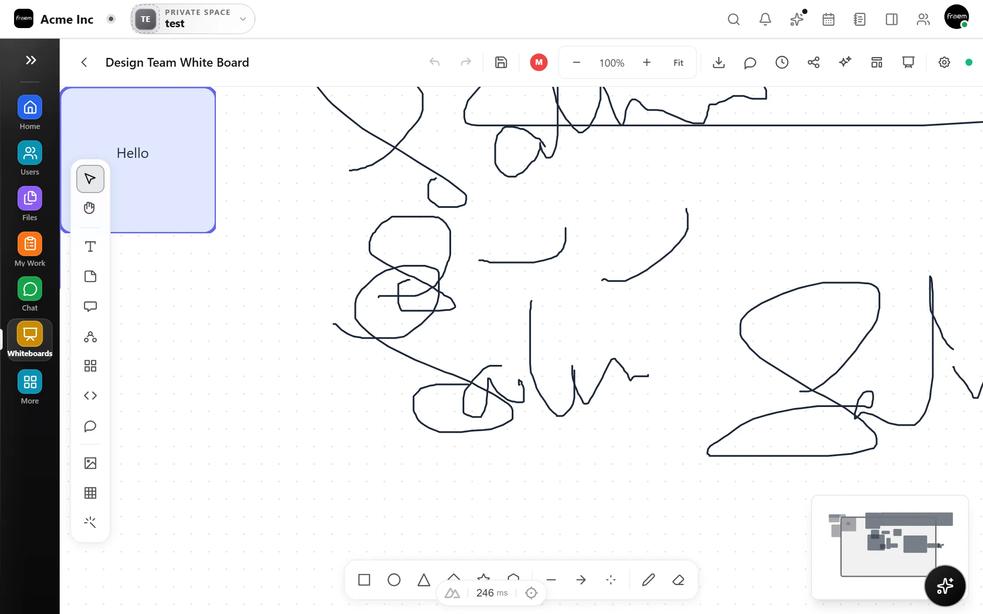This screenshot has height=614, width=983.
Task: Open the calendar in top bar
Action: (829, 19)
